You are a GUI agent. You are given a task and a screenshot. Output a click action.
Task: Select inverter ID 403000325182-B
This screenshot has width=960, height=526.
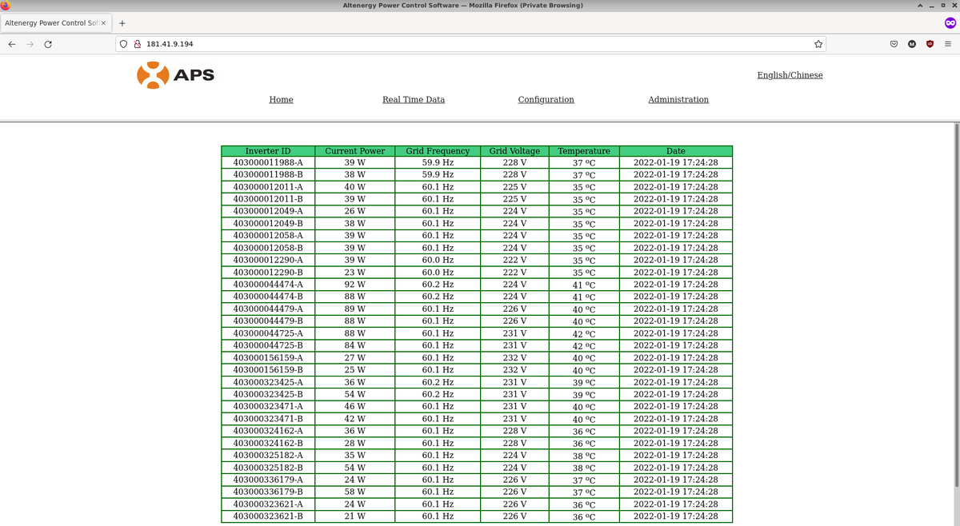(268, 468)
